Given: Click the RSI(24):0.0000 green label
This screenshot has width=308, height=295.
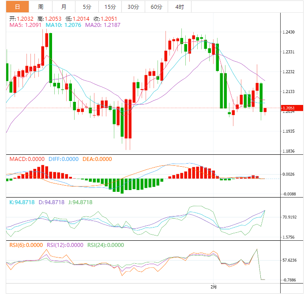Looking at the screenshot, I should (105, 245).
